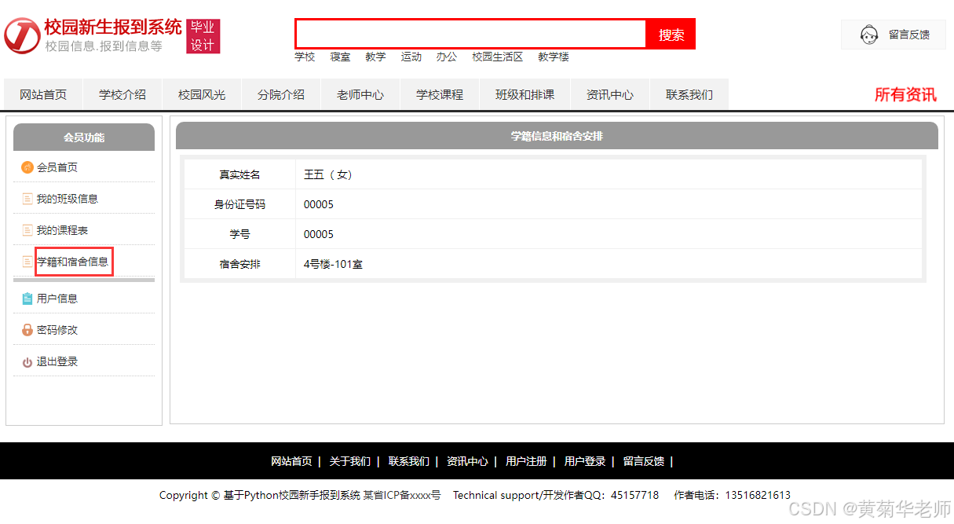Click footer link 关于我们
This screenshot has width=954, height=524.
click(x=350, y=461)
